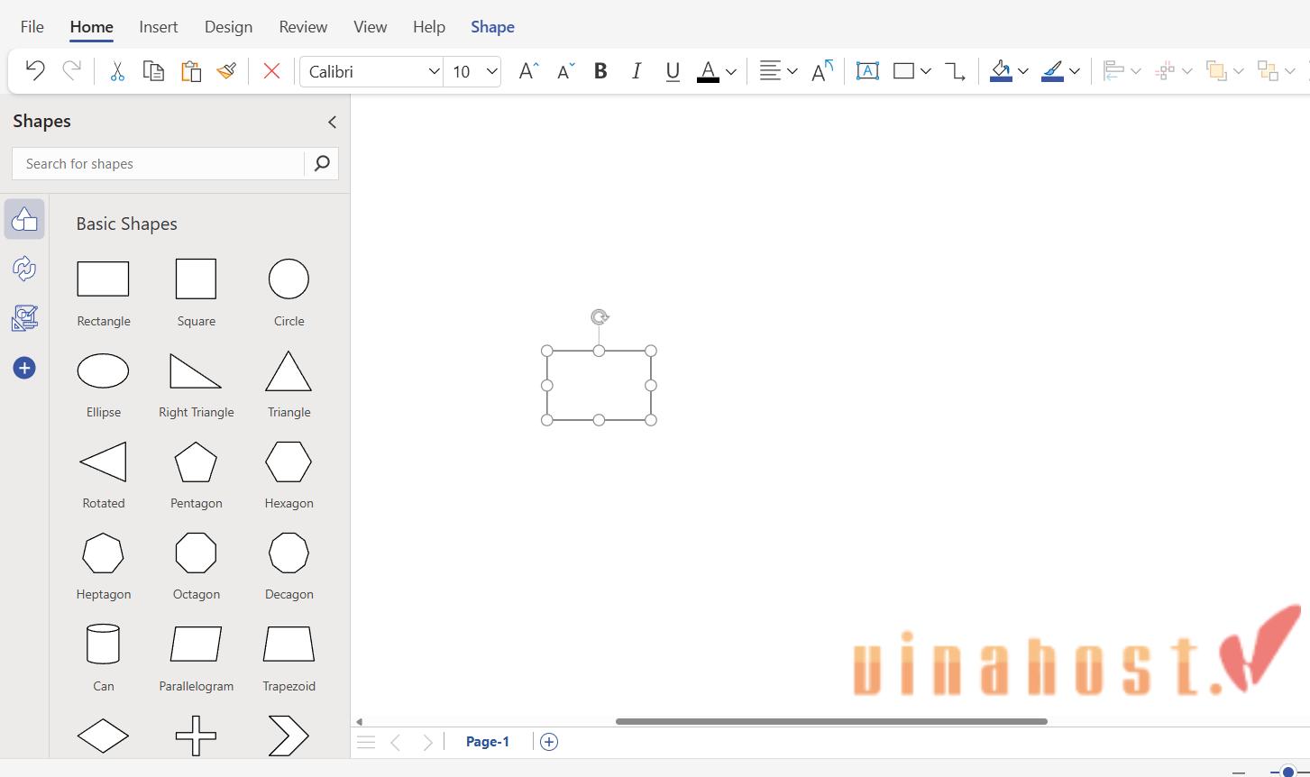Delete shape with red X icon

pyautogui.click(x=271, y=71)
